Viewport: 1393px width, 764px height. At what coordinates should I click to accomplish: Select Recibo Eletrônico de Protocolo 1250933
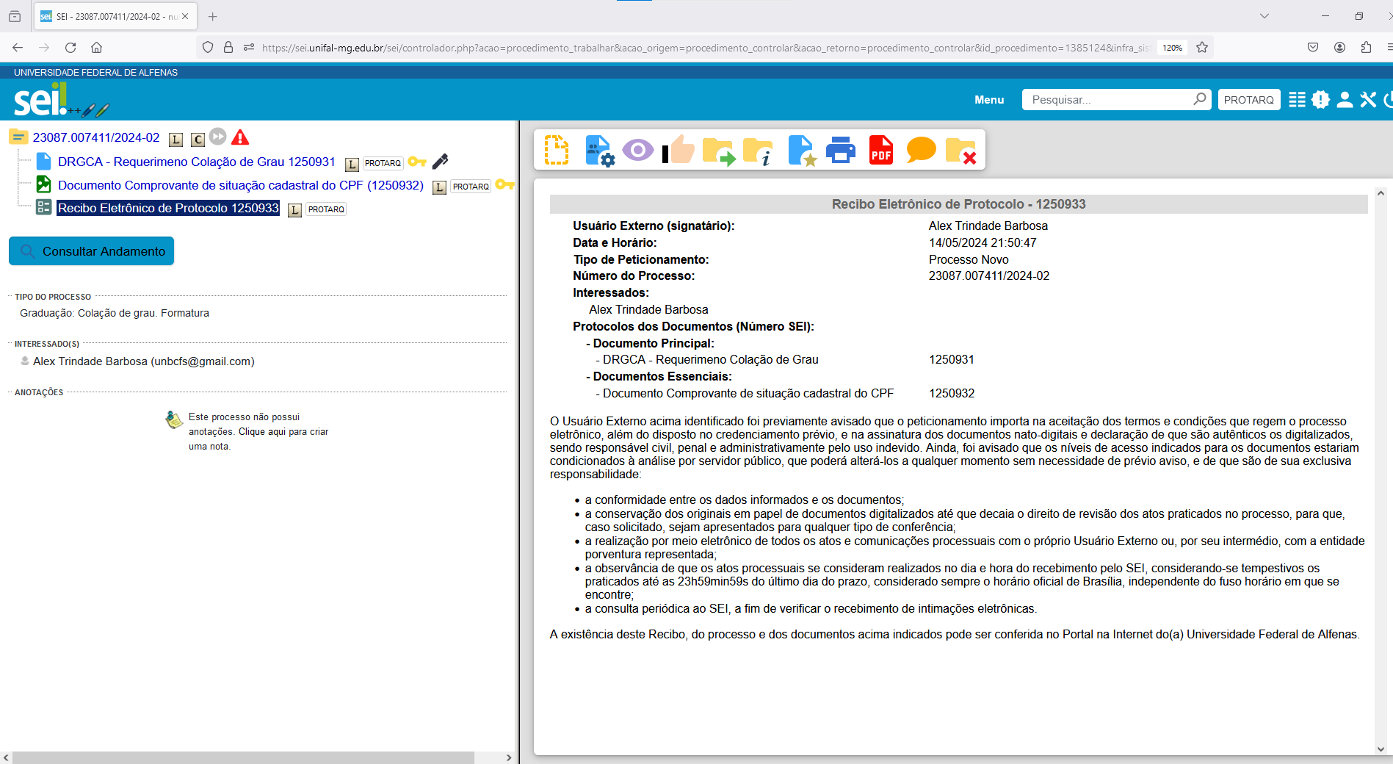click(168, 208)
